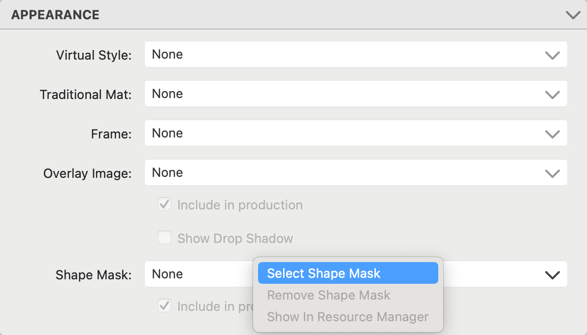Click the Virtual Style dropdown arrow
This screenshot has width=587, height=335.
click(x=553, y=55)
